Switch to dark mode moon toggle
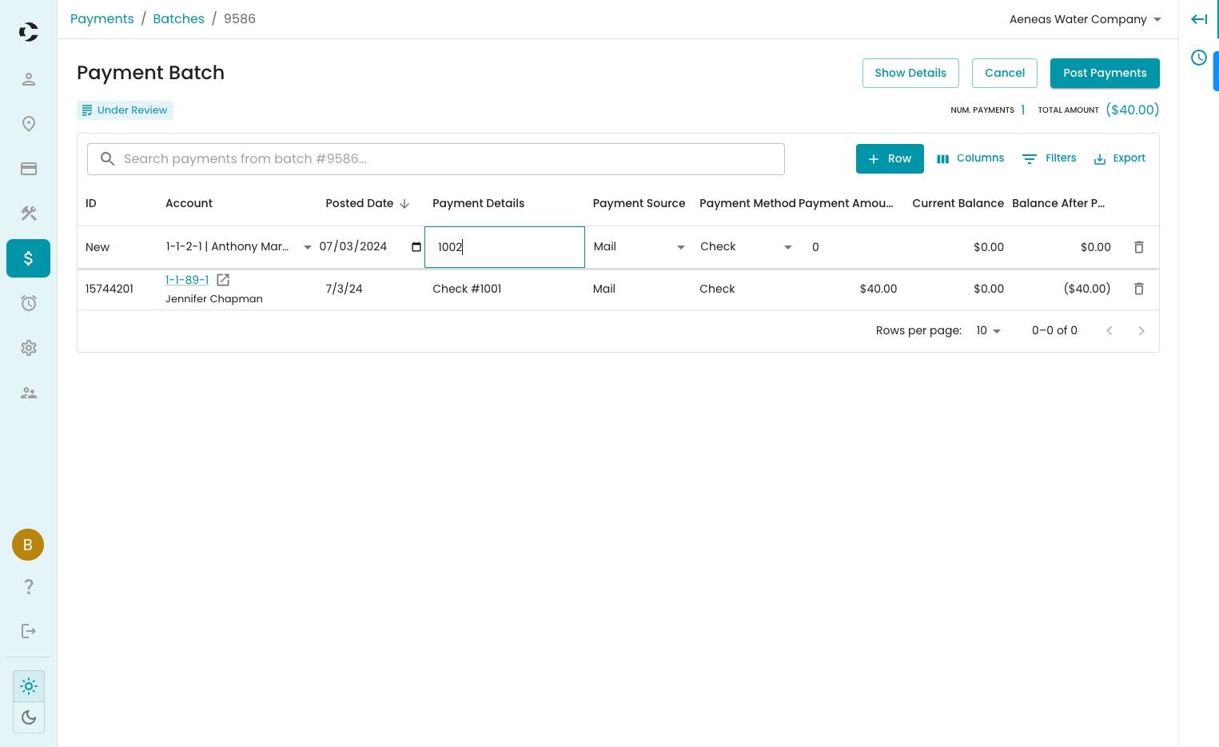 pyautogui.click(x=29, y=717)
